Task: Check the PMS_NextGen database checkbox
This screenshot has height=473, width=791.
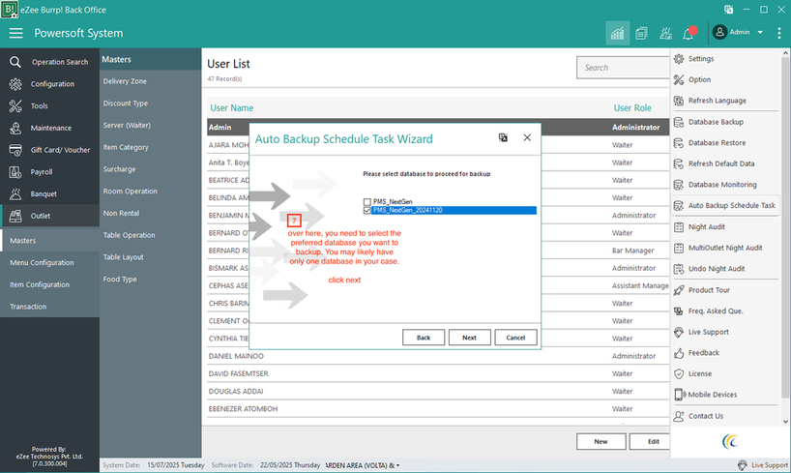Action: pyautogui.click(x=366, y=201)
